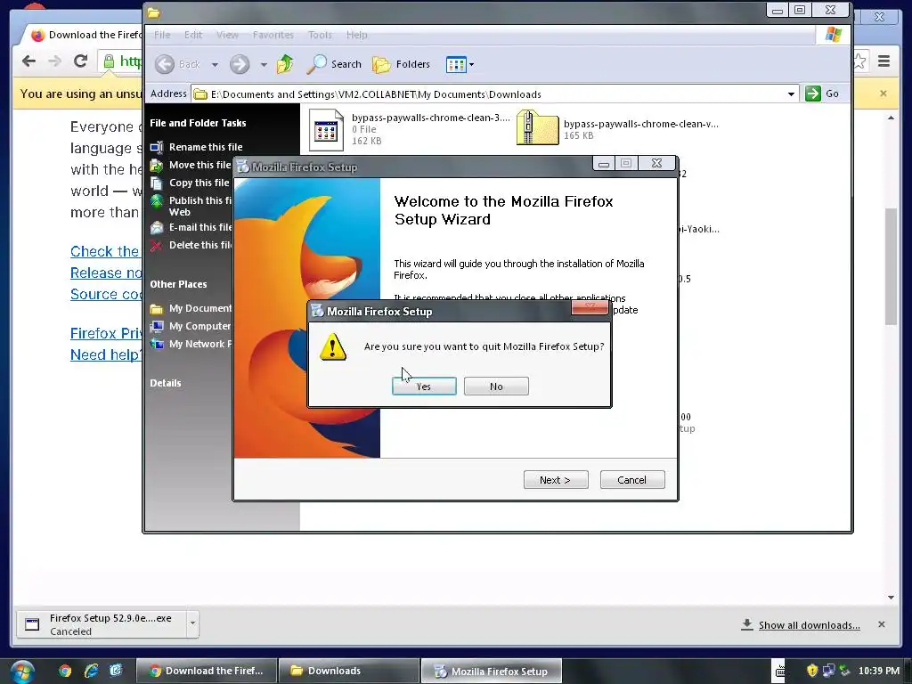This screenshot has width=912, height=684.
Task: Open File menu in Explorer window
Action: point(162,35)
